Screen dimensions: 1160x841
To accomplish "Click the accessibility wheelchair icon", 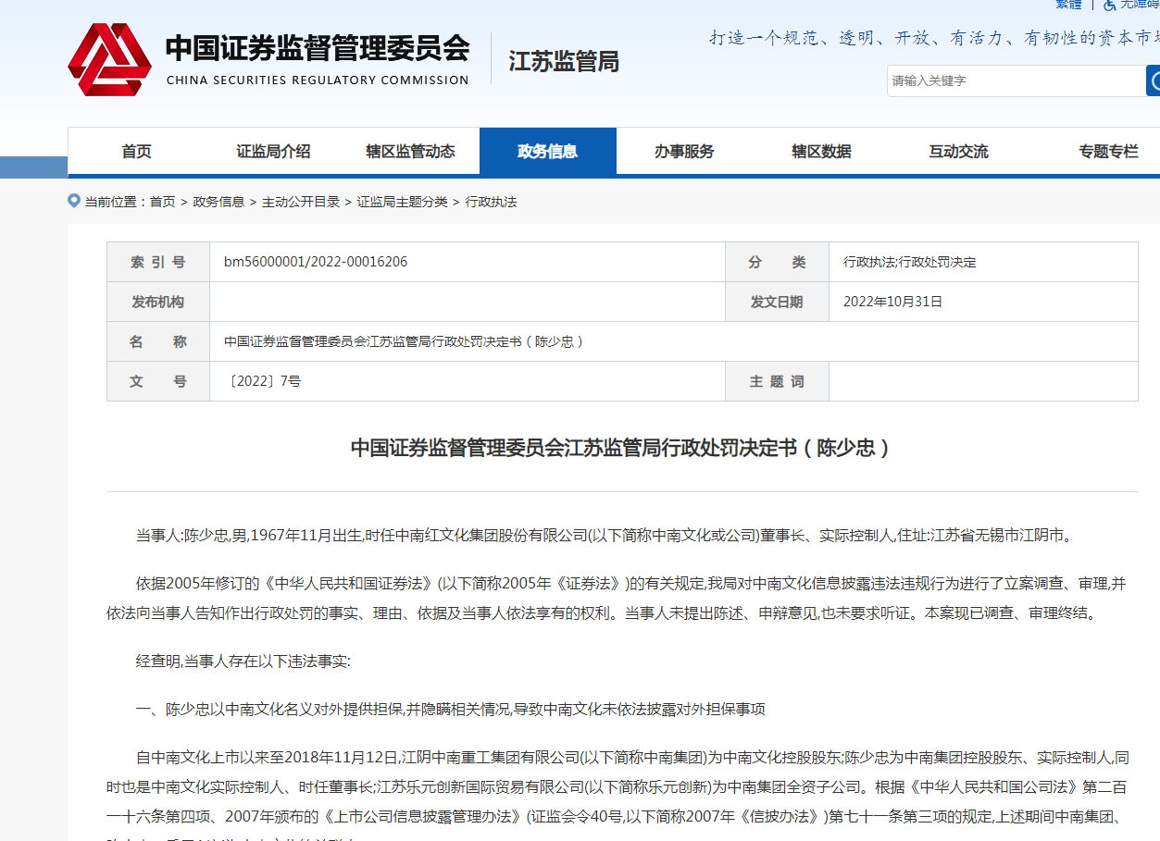I will tap(1109, 5).
